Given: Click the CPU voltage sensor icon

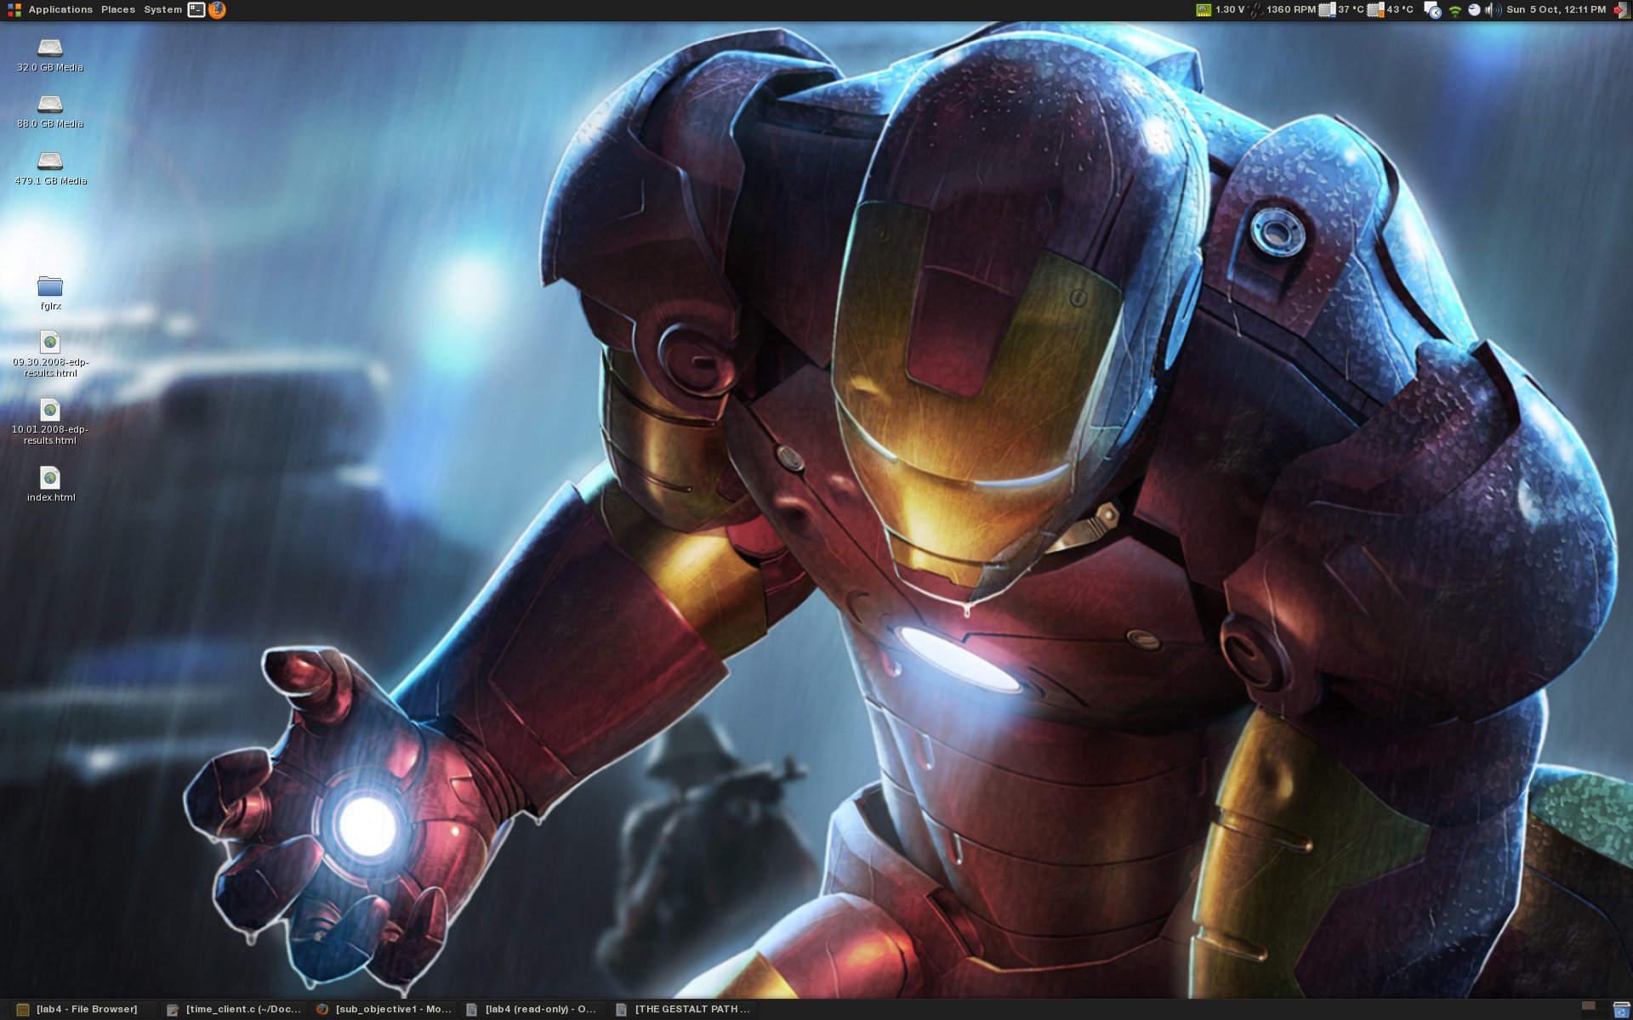Looking at the screenshot, I should pos(1203,10).
